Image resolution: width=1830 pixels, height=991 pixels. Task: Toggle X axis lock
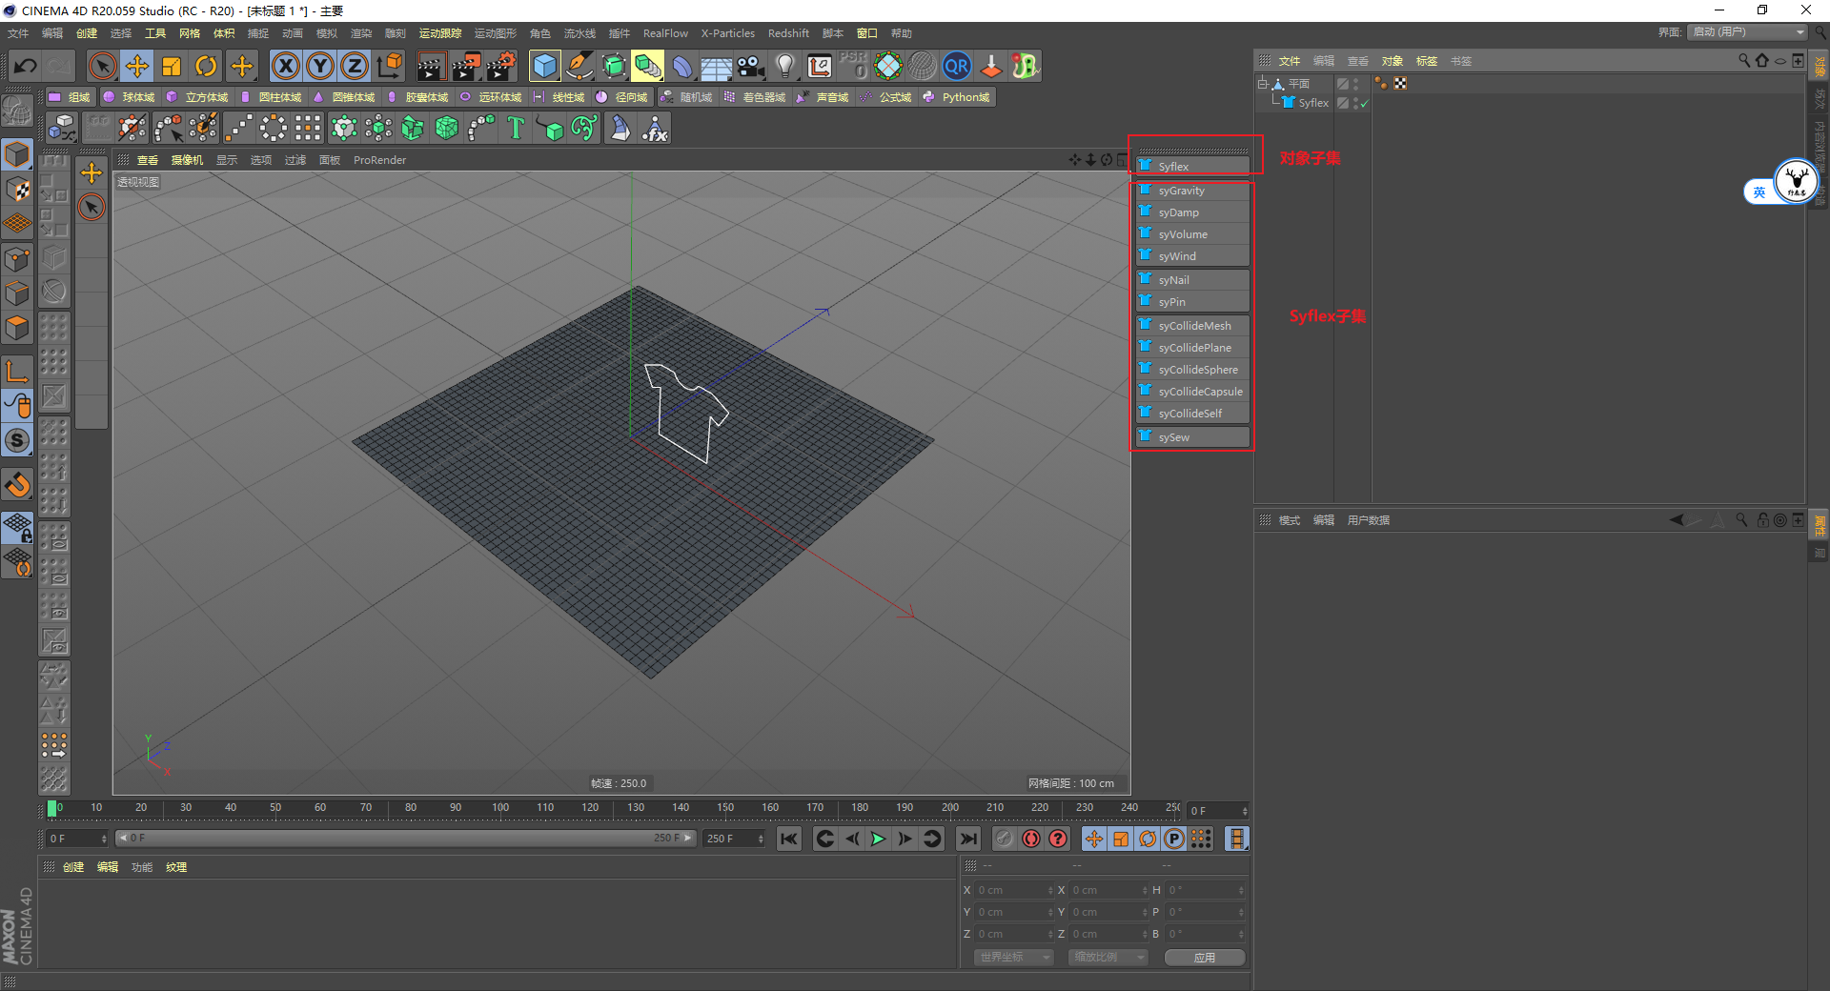click(285, 66)
